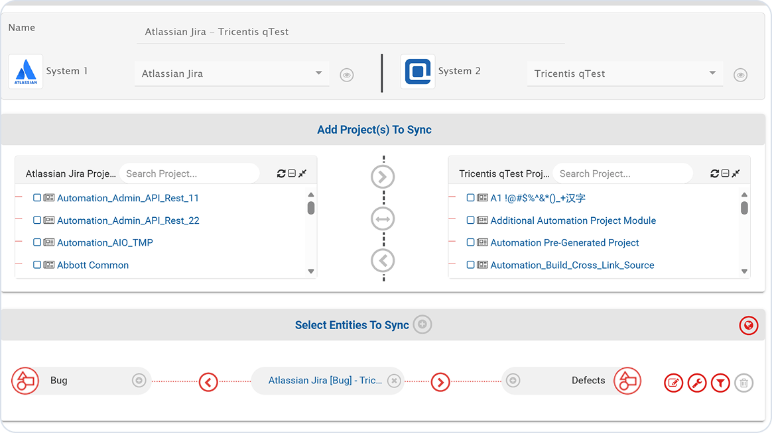Click the Jira projects scrollbar up arrow
The height and width of the screenshot is (433, 772).
310,195
